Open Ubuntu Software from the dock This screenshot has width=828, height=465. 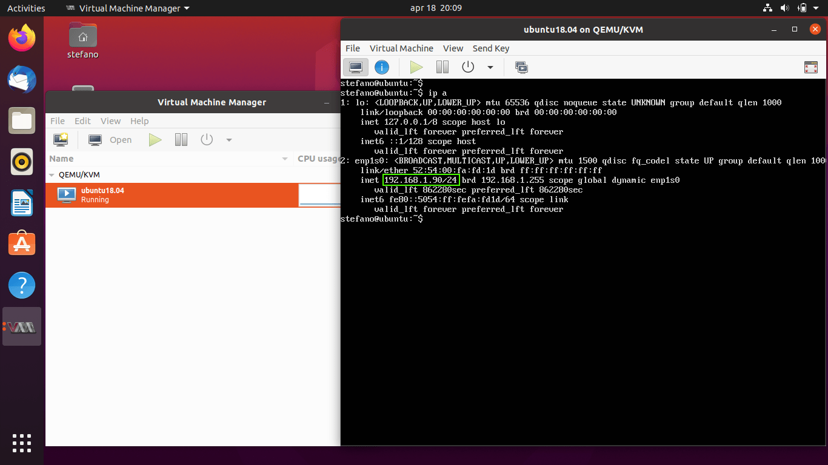(22, 244)
